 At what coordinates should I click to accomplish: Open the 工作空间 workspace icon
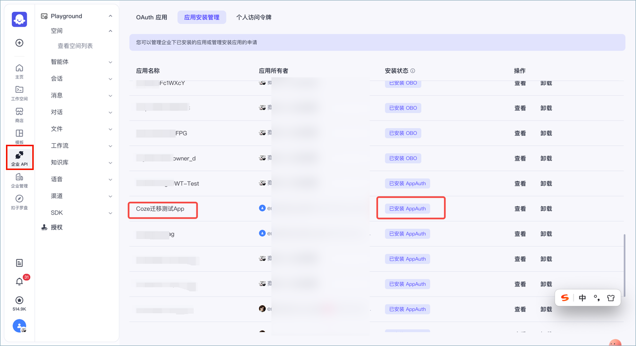click(x=19, y=90)
